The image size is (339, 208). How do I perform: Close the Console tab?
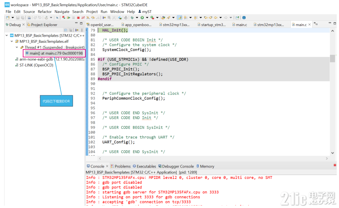[107, 166]
